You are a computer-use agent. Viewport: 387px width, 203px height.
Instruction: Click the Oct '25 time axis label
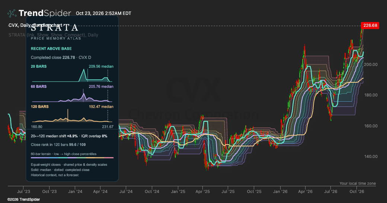pyautogui.click(x=254, y=191)
